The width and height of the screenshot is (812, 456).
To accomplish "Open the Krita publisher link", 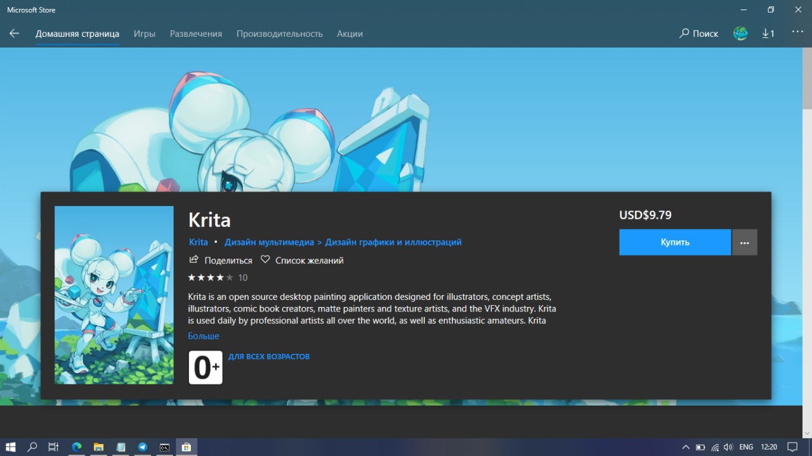I will click(199, 242).
